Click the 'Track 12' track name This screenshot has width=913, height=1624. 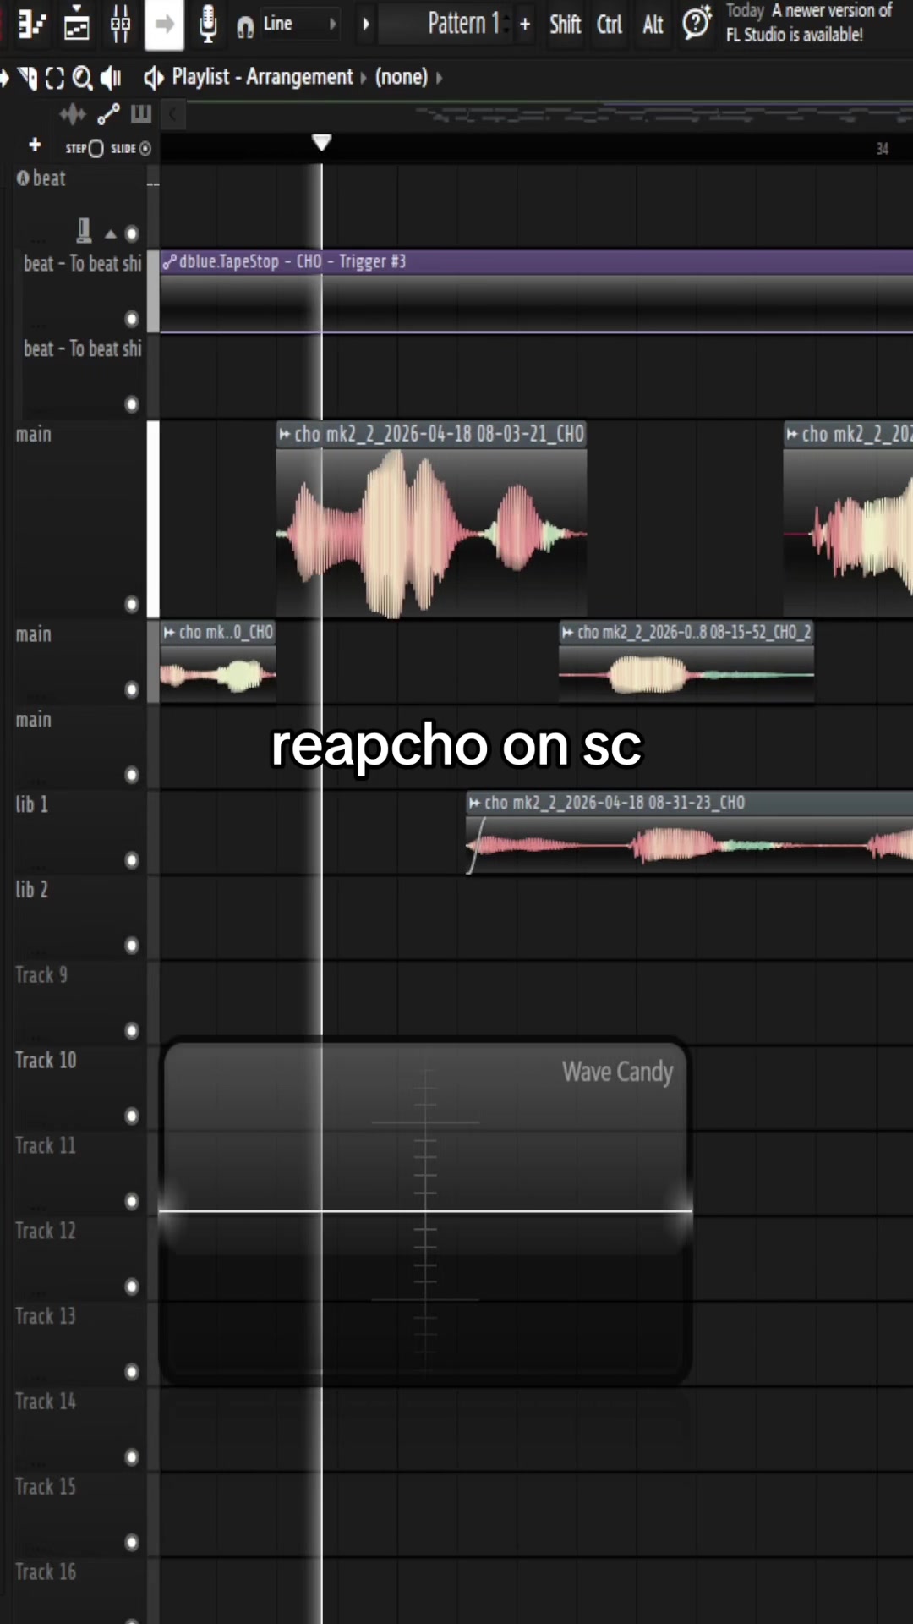(46, 1231)
